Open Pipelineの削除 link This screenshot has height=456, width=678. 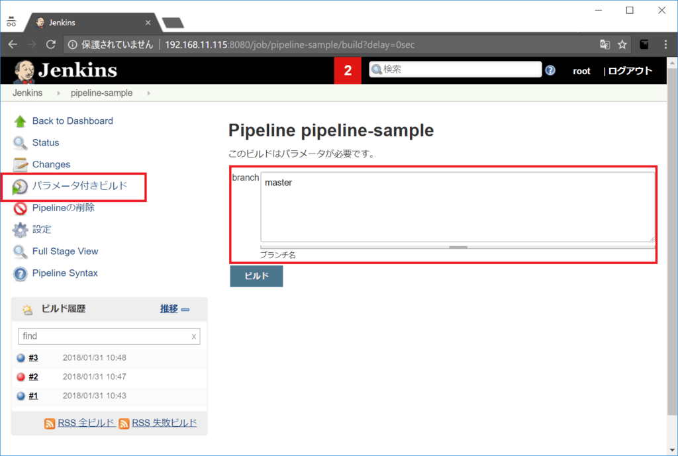[63, 207]
